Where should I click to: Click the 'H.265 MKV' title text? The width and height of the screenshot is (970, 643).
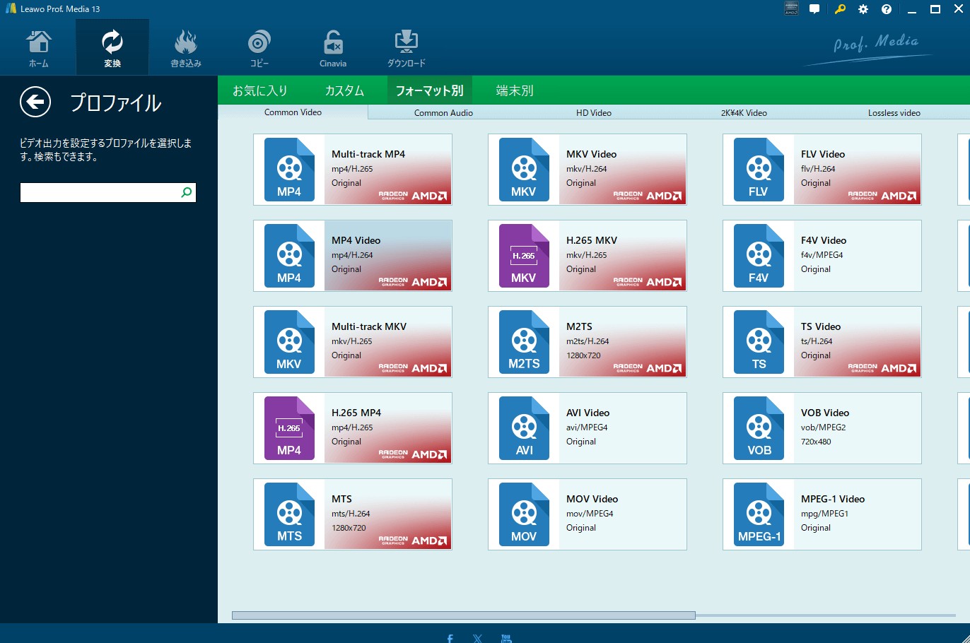pyautogui.click(x=592, y=240)
